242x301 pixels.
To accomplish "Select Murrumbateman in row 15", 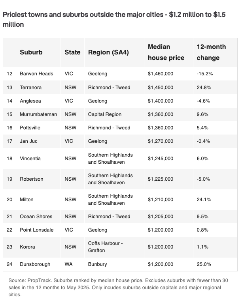I will coord(38,114).
